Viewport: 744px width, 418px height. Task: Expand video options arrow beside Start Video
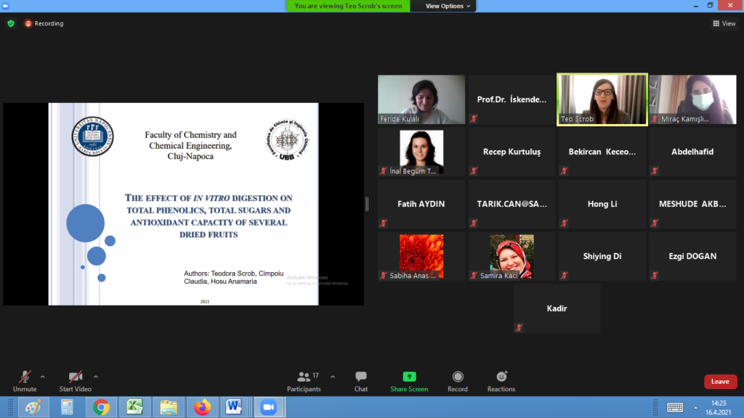[96, 377]
